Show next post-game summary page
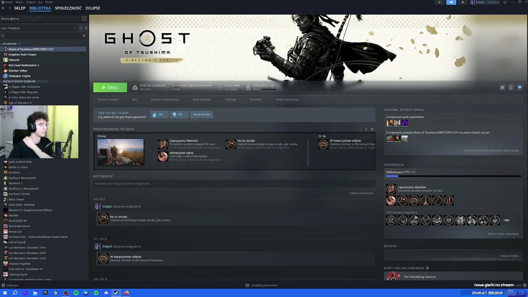 (x=365, y=129)
